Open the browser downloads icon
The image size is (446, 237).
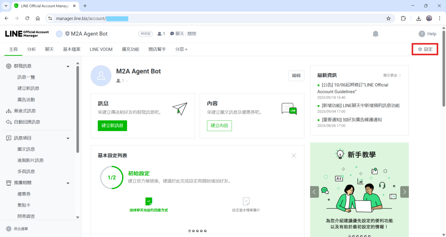pyautogui.click(x=419, y=18)
